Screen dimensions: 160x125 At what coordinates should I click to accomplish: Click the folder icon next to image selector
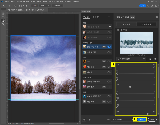click(150, 59)
